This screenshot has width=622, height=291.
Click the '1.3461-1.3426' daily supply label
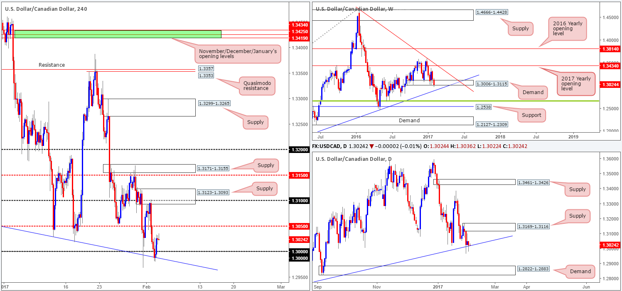coord(533,182)
